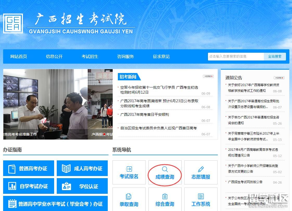Expand 招考新闻 with MORE button
The image size is (292, 211).
click(208, 76)
